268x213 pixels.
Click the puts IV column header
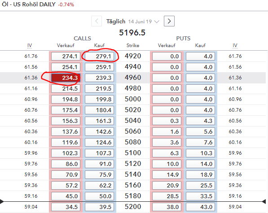[x=235, y=46]
